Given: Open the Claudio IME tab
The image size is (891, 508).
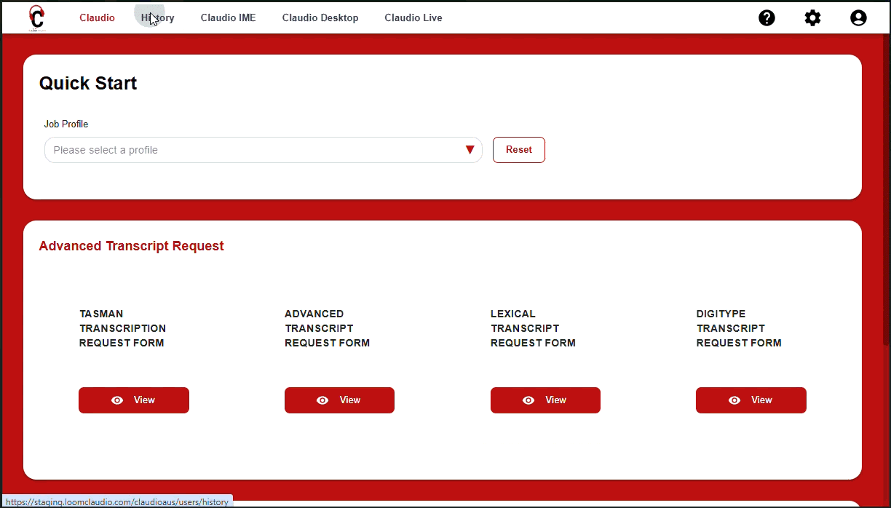Looking at the screenshot, I should click(x=228, y=18).
